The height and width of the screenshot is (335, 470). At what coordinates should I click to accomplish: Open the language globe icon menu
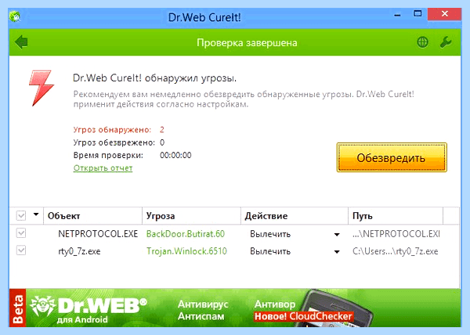(x=423, y=42)
